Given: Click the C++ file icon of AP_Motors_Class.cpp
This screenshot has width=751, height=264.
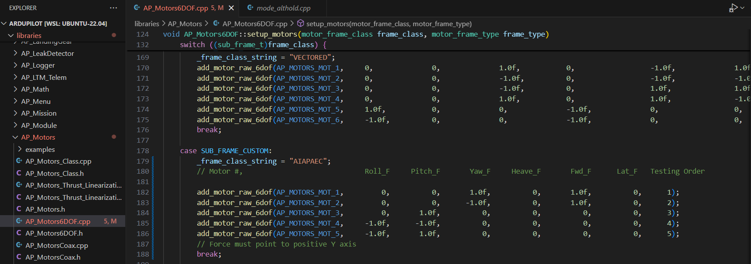Looking at the screenshot, I should click(x=19, y=161).
